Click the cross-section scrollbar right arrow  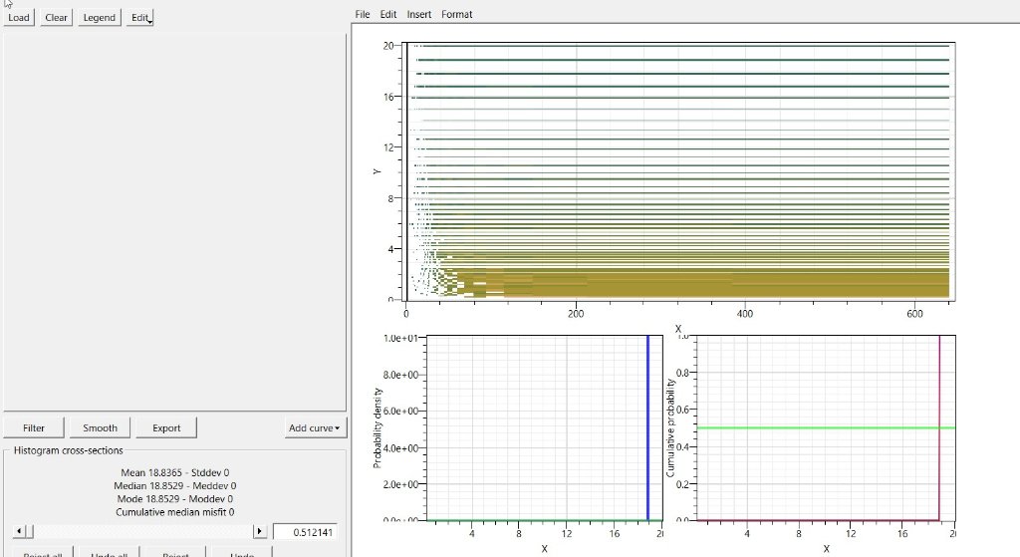click(x=260, y=532)
